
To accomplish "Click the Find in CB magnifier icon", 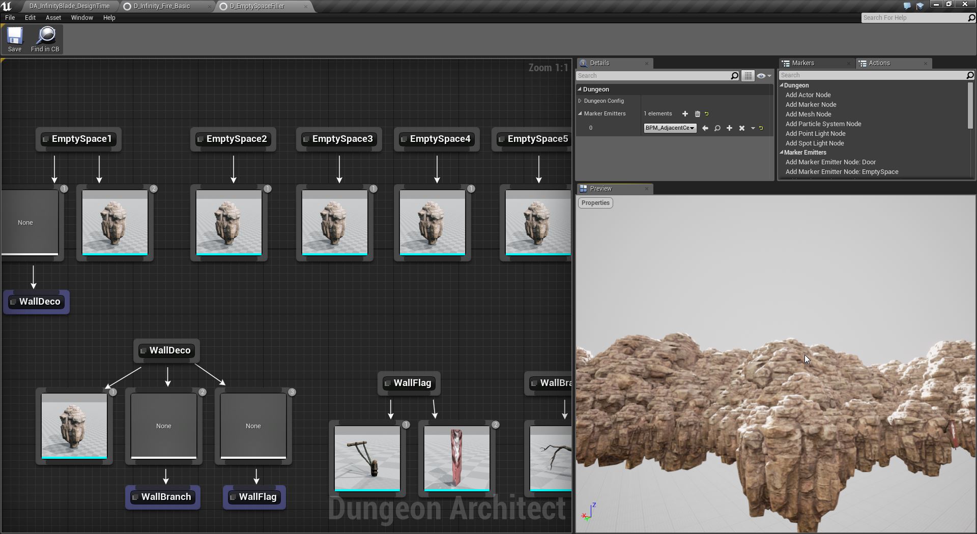I will point(46,35).
